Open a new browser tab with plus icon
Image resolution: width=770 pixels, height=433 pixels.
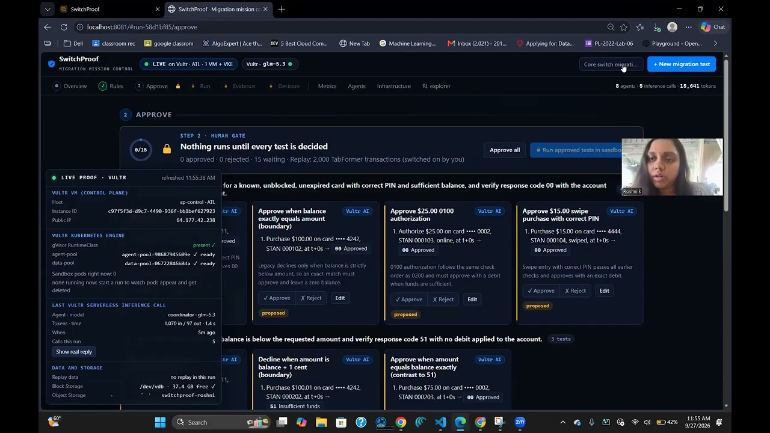point(282,9)
